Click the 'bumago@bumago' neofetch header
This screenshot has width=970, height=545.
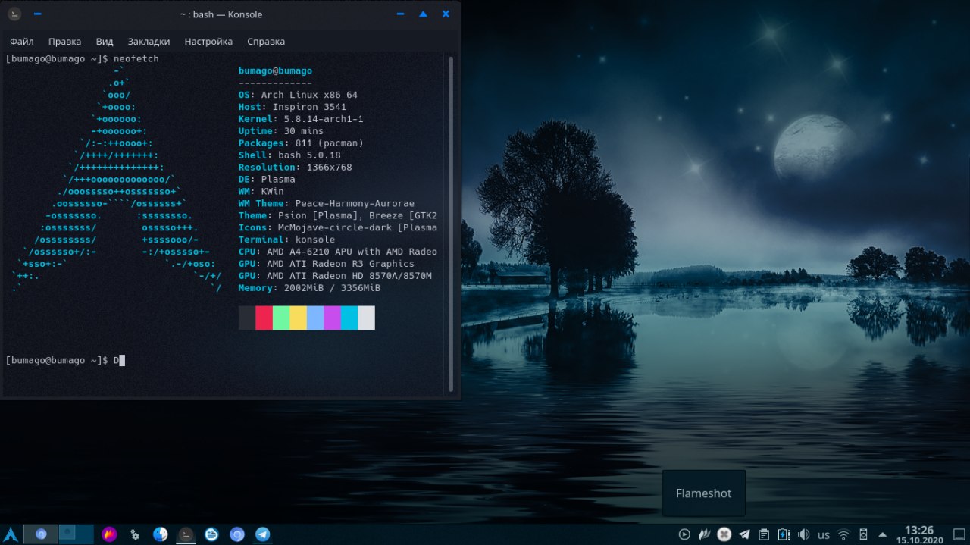tap(275, 70)
